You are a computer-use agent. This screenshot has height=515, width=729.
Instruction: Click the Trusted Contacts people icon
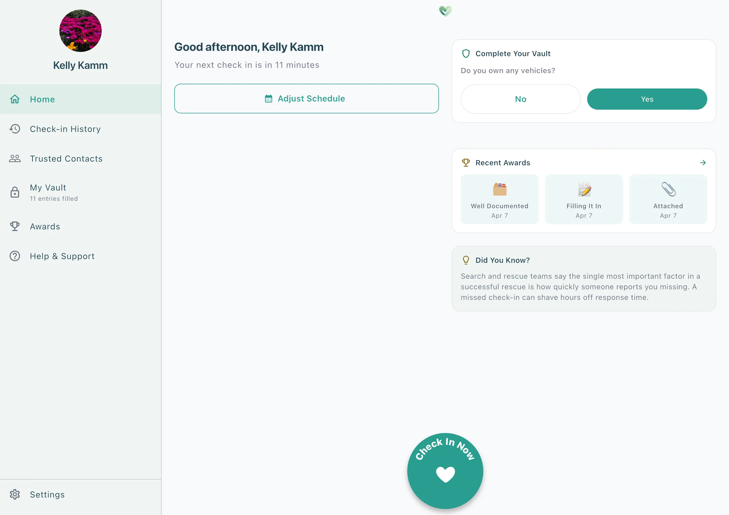pos(15,158)
